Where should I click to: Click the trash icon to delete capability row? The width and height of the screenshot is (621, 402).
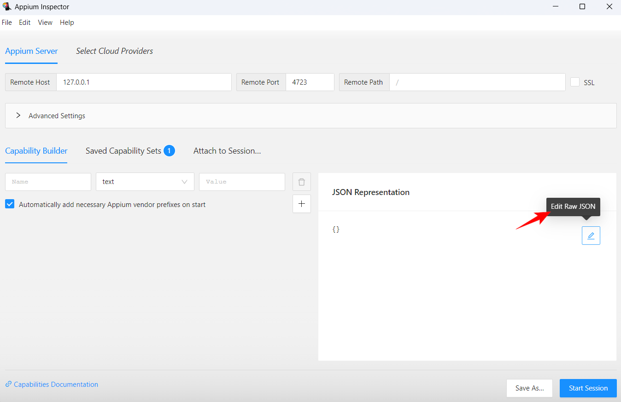tap(302, 182)
